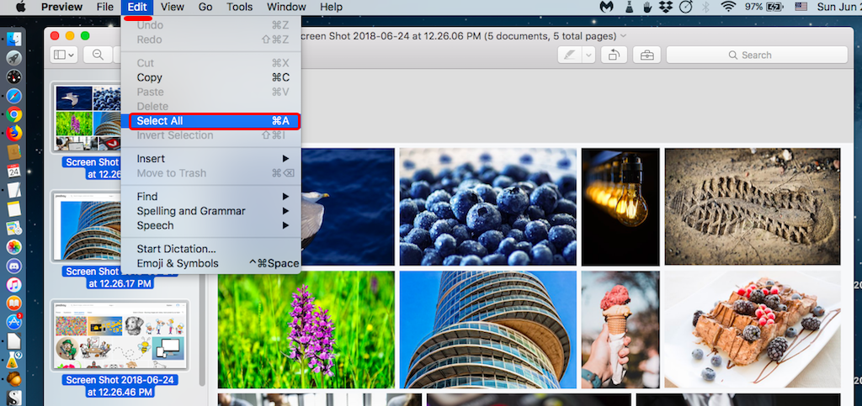
Task: Click the US flag input menu
Action: [801, 7]
